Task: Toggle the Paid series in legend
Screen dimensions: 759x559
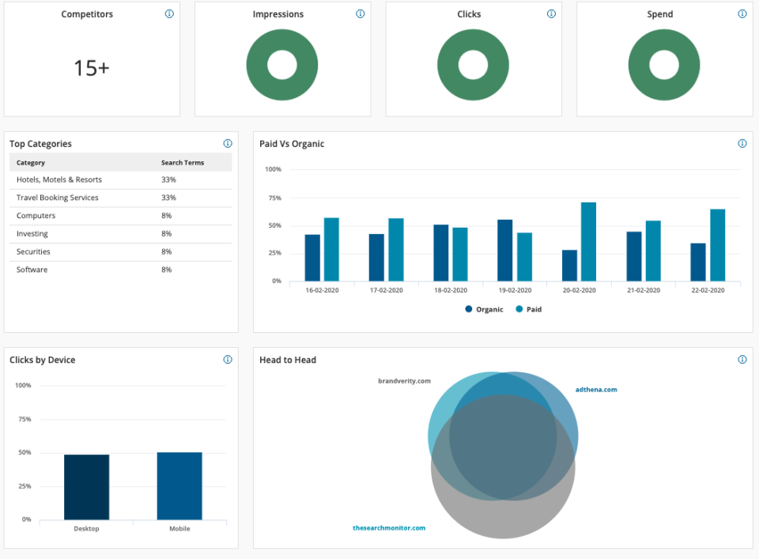Action: click(529, 309)
